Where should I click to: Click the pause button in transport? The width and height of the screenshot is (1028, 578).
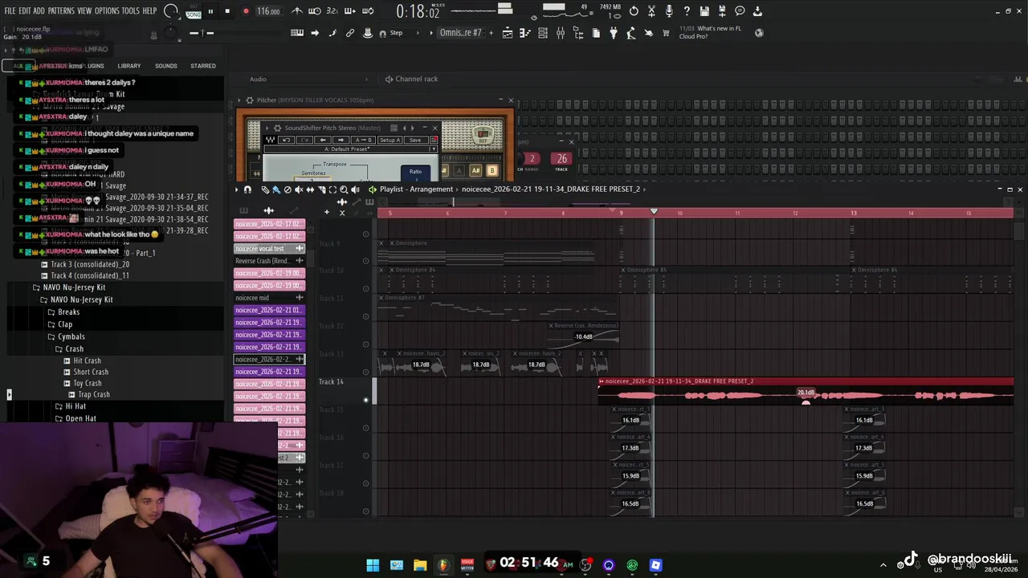pyautogui.click(x=210, y=11)
